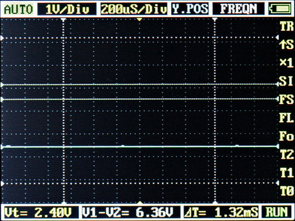Select the SI item in side menu
Image resolution: width=295 pixels, height=221 pixels.
point(286,81)
